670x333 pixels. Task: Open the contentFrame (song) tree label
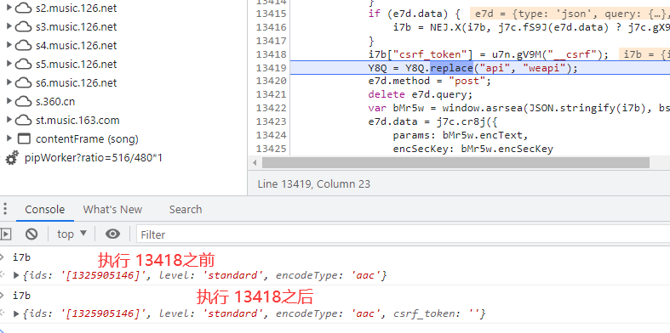(x=87, y=139)
